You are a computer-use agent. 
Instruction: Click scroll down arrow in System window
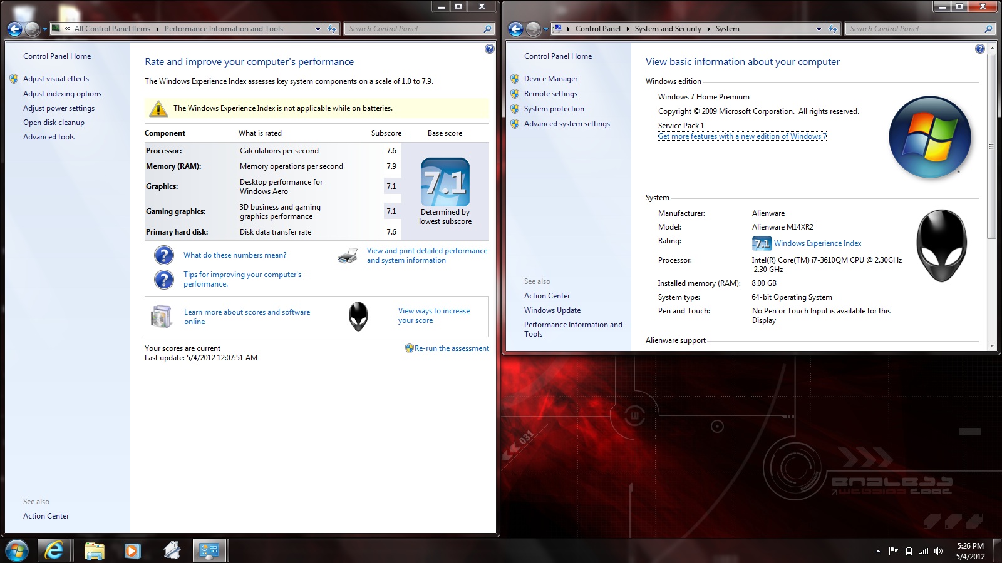coord(991,345)
